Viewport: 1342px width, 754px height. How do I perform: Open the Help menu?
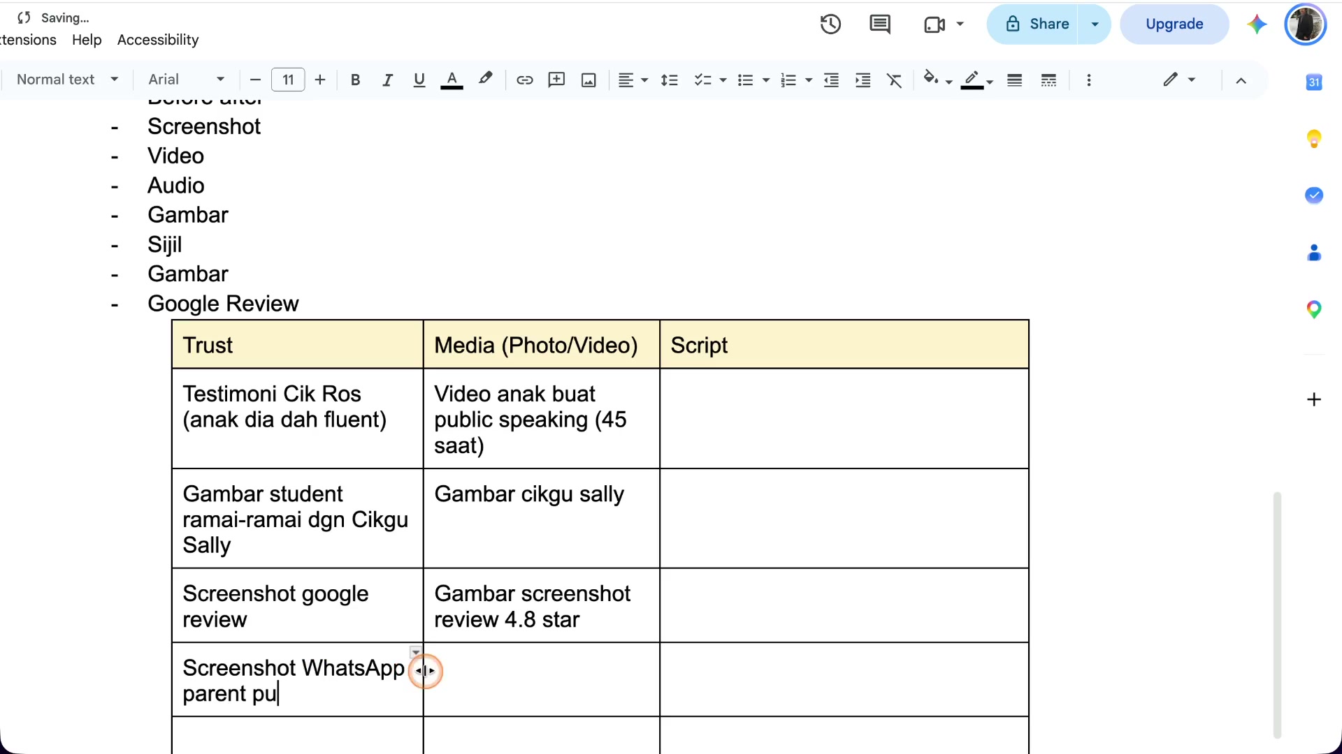[x=87, y=40]
